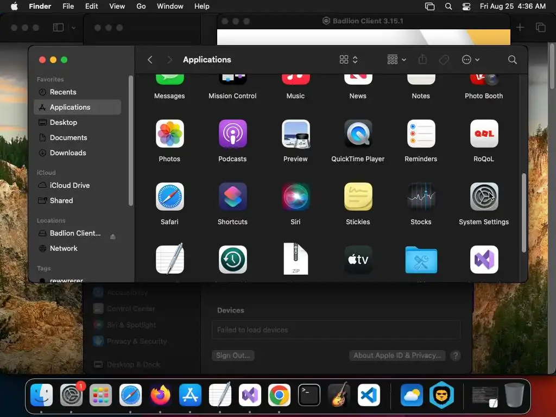Open Launchpad from the Dock
Screen dimensions: 556x417
point(100,395)
